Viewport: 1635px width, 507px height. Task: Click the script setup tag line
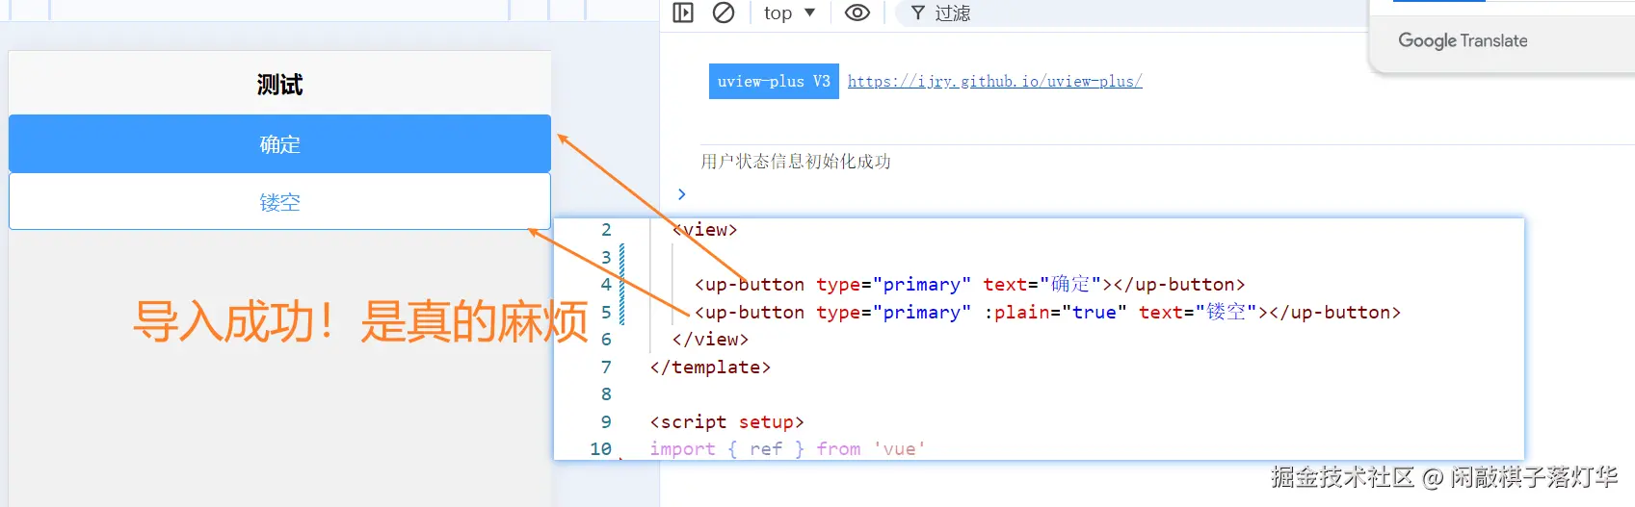tap(726, 422)
